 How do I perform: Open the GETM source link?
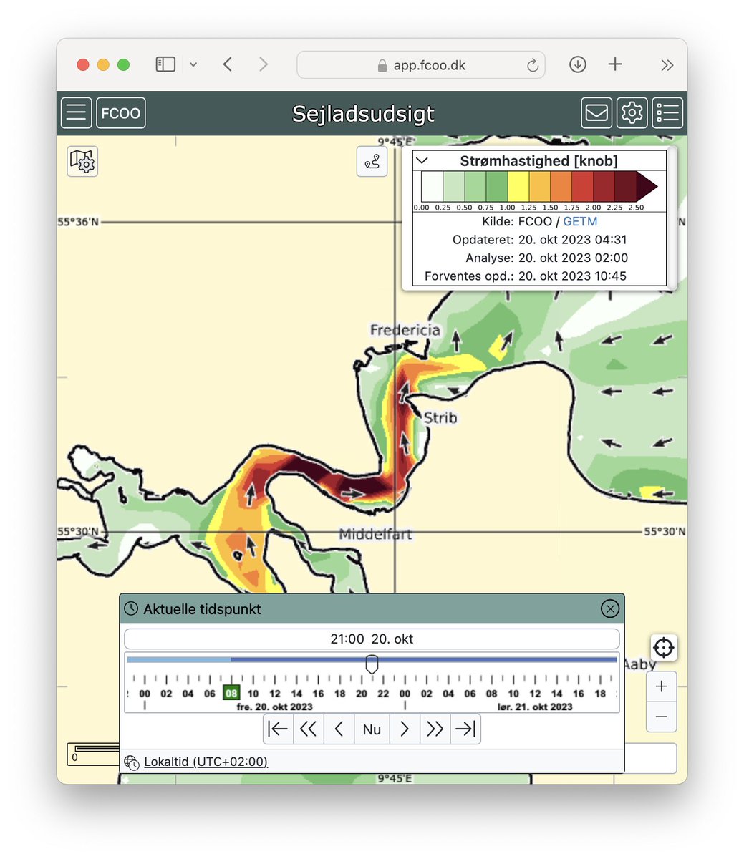click(x=580, y=222)
